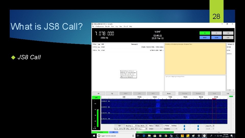Screen dimensions: 245x138
Task: Click the JS8Call title bar app icon
Action: (92, 24)
